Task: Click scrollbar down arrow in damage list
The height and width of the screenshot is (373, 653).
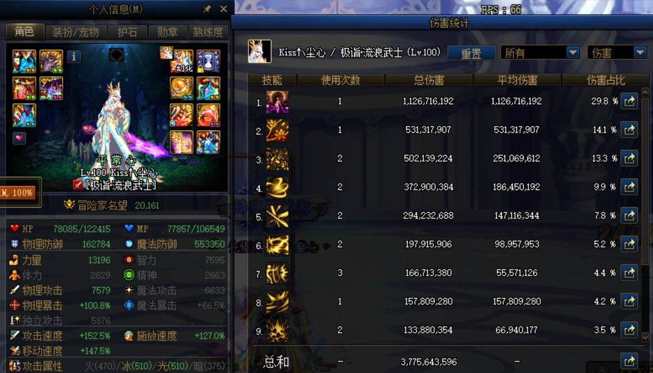Action: [x=645, y=337]
